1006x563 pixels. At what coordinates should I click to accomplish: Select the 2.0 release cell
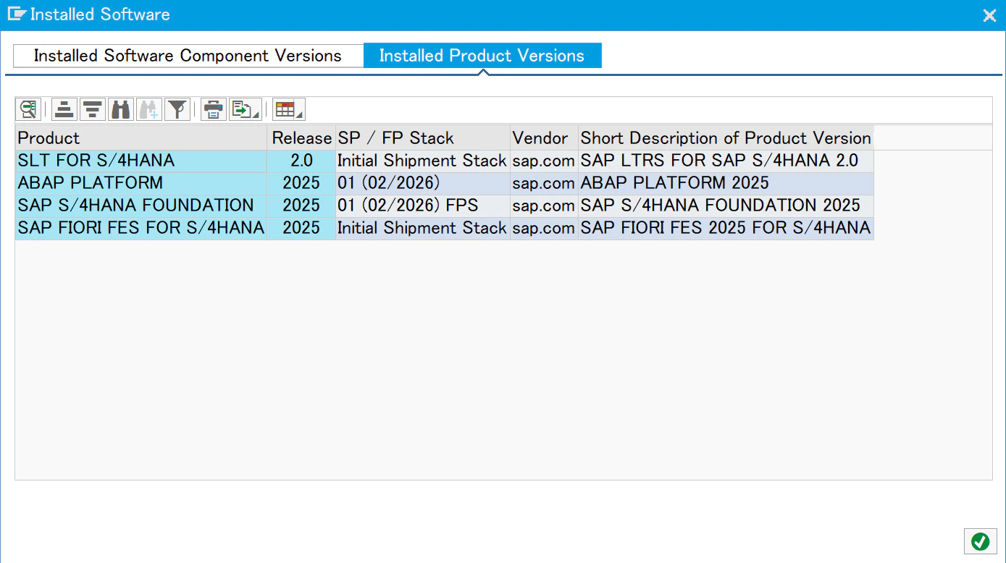302,161
